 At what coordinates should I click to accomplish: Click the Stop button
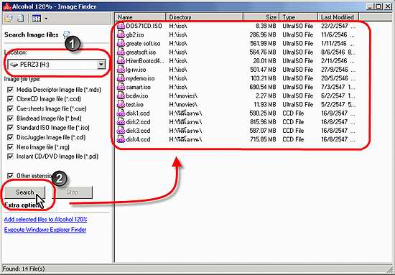click(73, 192)
